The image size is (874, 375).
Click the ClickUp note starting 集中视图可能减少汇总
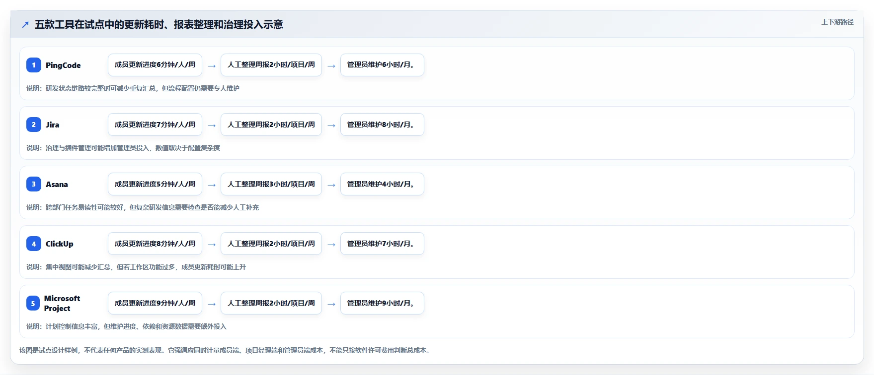point(136,267)
